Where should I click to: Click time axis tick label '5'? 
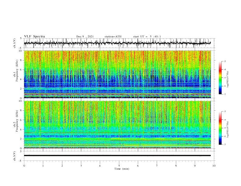119,166
